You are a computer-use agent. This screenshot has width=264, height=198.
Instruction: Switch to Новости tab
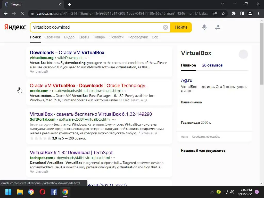click(117, 37)
